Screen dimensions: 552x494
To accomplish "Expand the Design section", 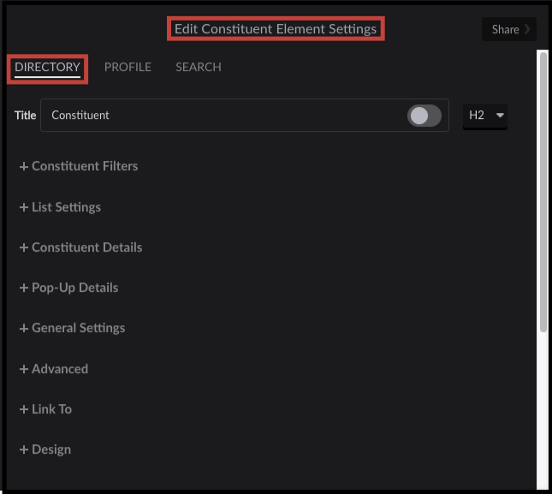I will pos(45,449).
